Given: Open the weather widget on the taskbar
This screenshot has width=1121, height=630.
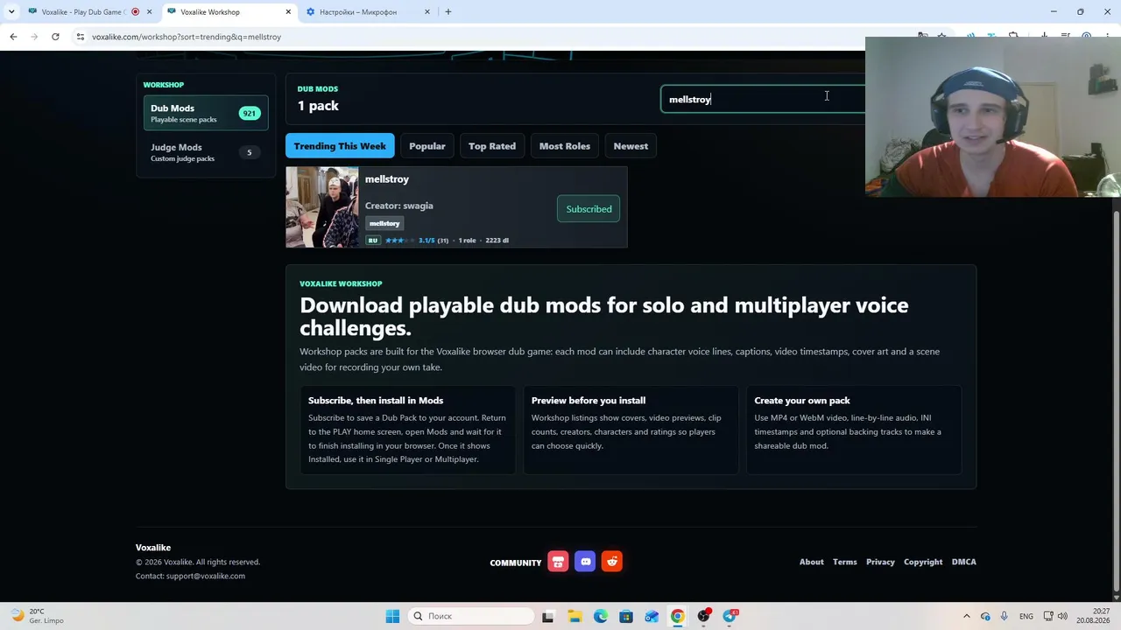Looking at the screenshot, I should [37, 616].
